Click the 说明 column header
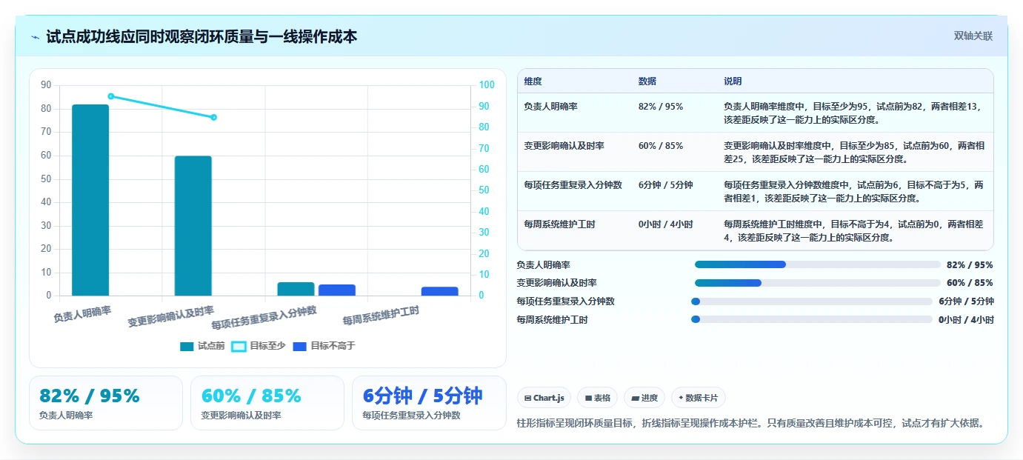This screenshot has width=1023, height=460. click(x=733, y=81)
